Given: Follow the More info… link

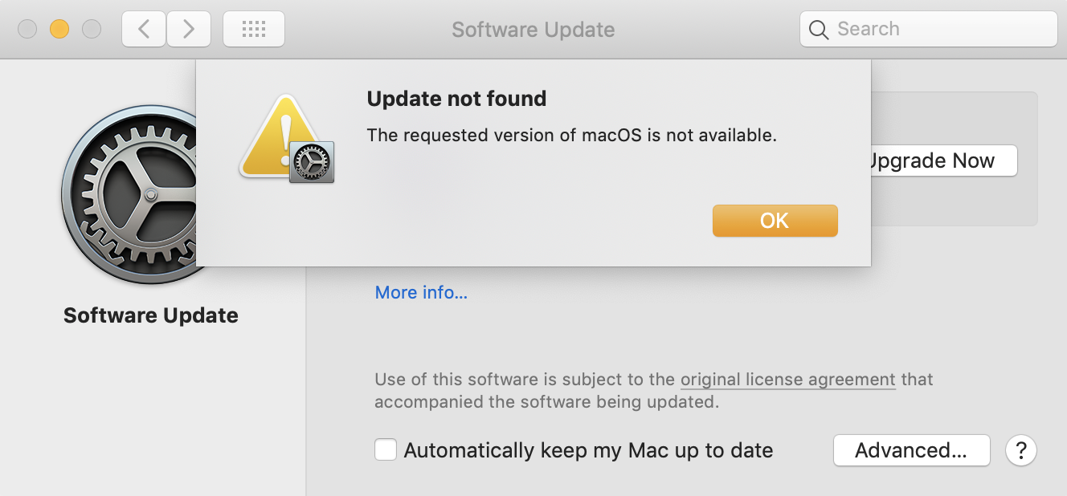Looking at the screenshot, I should 421,292.
